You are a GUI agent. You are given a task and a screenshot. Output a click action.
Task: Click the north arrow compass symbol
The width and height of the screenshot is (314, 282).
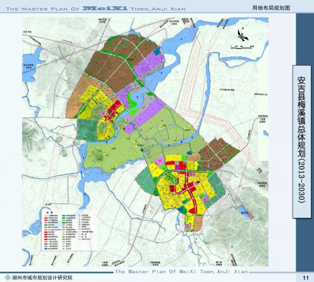click(x=243, y=35)
